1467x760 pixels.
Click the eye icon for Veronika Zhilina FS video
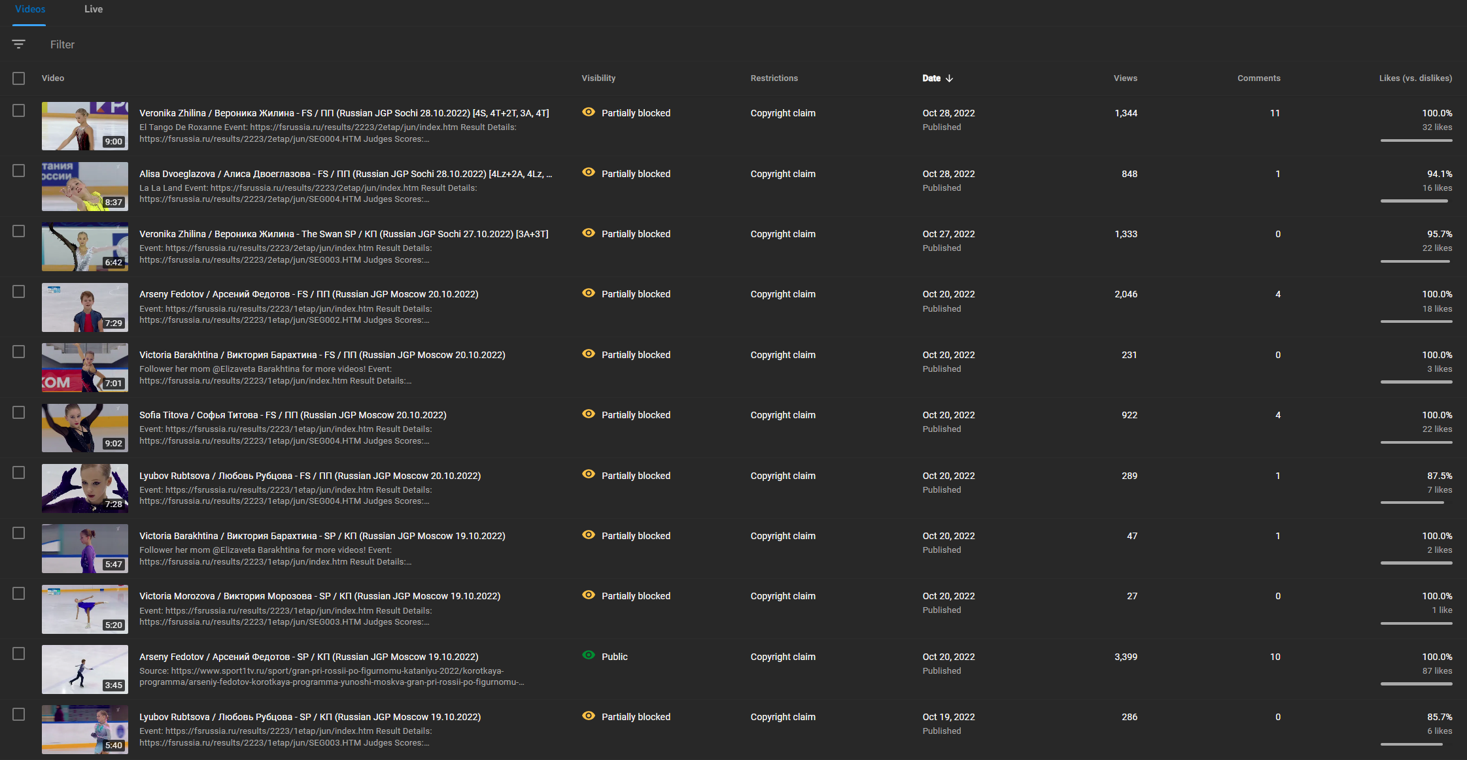[589, 112]
